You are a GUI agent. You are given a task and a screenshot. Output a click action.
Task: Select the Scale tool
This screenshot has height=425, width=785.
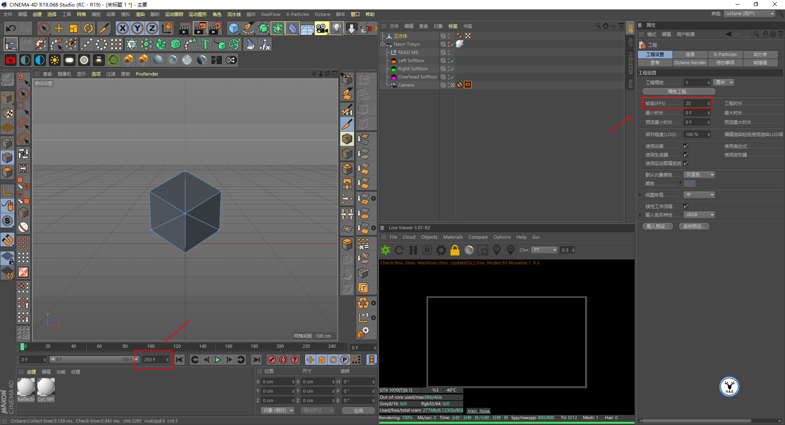[x=74, y=28]
